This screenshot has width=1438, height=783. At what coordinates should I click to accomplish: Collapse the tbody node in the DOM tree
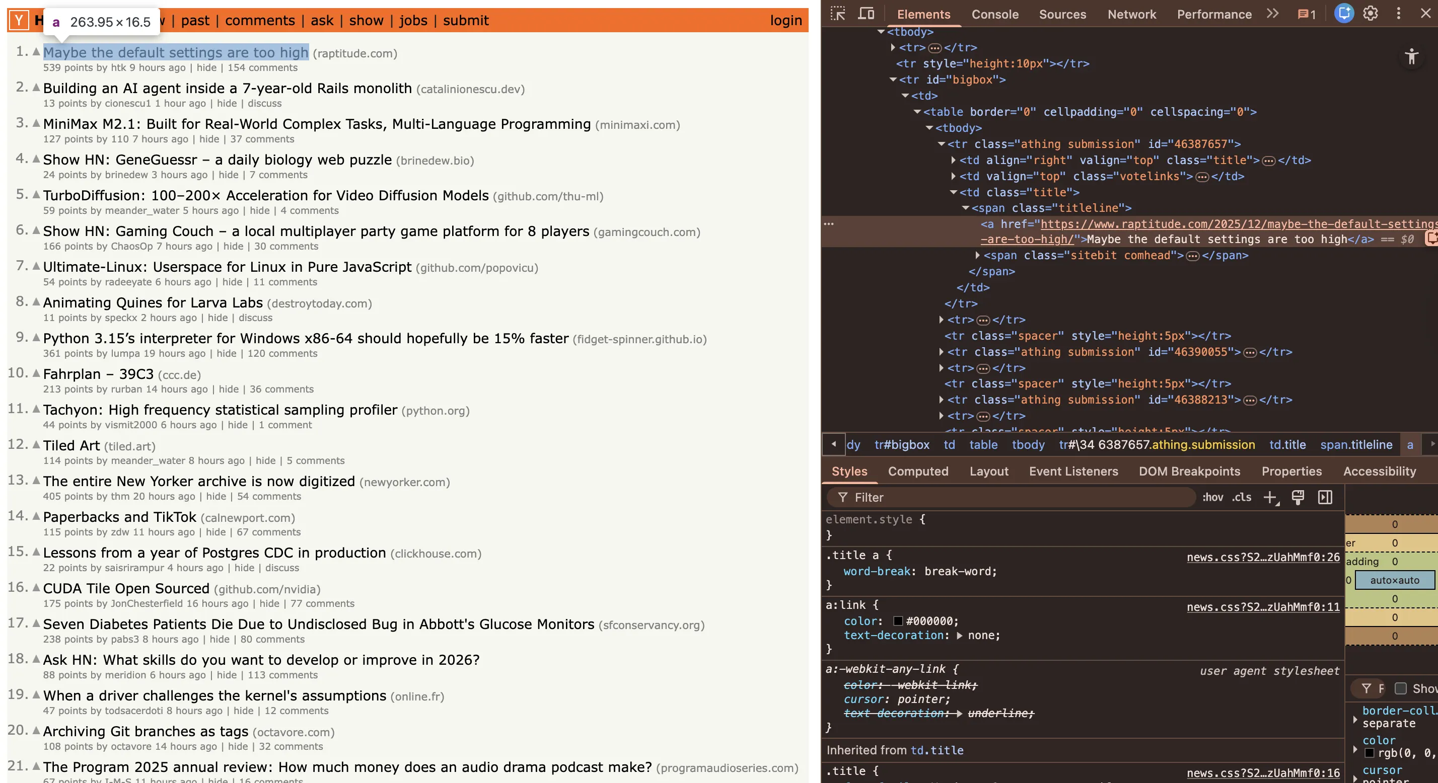[881, 32]
